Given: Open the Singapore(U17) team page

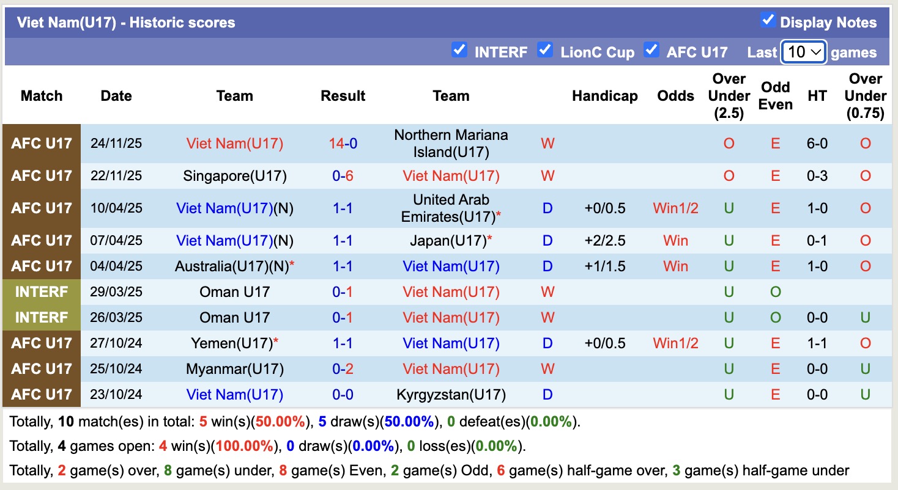Looking at the screenshot, I should click(234, 175).
